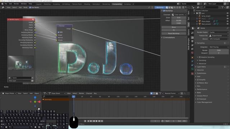The width and height of the screenshot is (230, 129).
Task: Open the Object Mode dropdown
Action: click(x=9, y=93)
